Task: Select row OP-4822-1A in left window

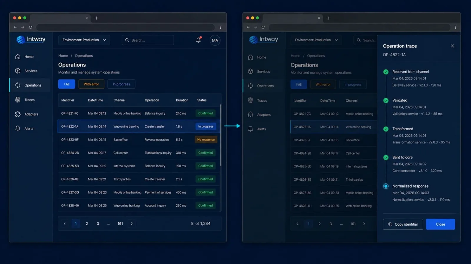Action: [139, 126]
